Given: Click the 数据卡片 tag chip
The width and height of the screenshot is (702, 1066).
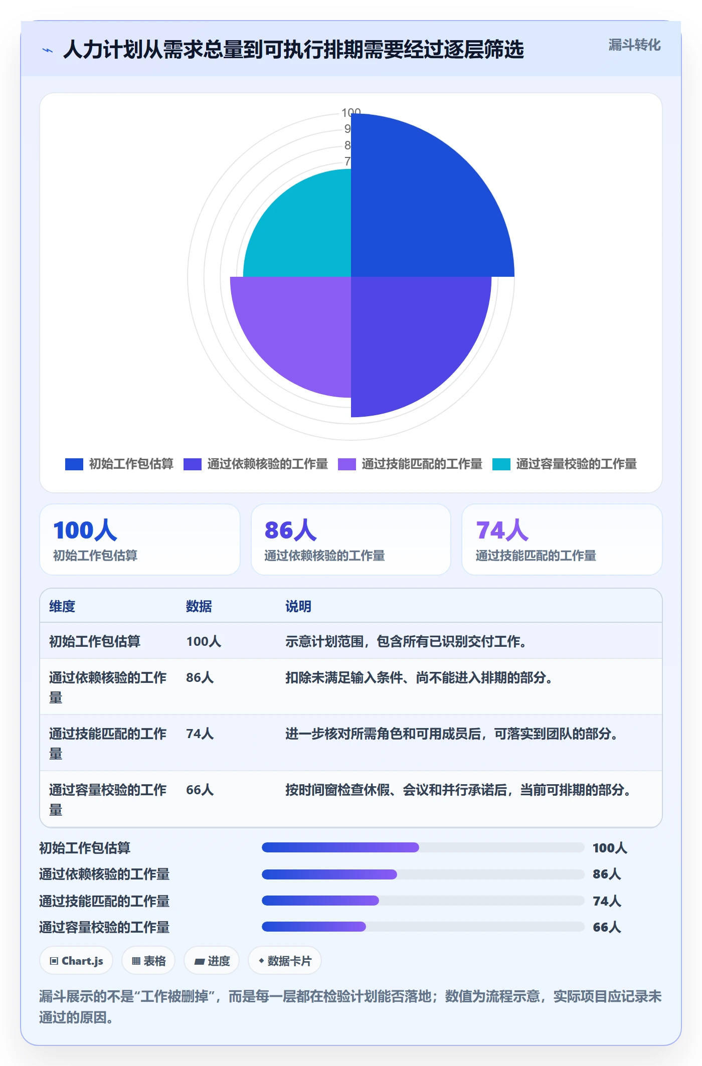Looking at the screenshot, I should (x=285, y=961).
